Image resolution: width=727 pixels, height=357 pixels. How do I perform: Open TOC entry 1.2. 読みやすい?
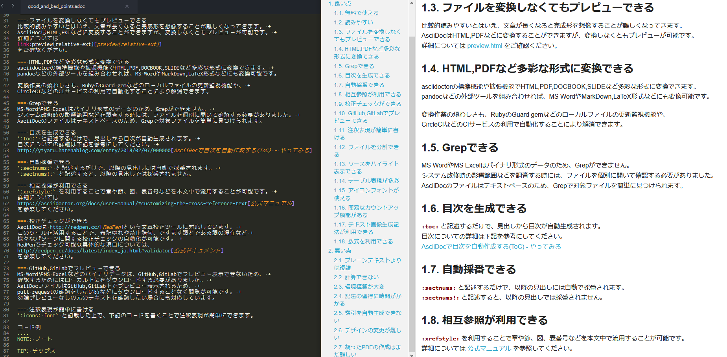353,22
